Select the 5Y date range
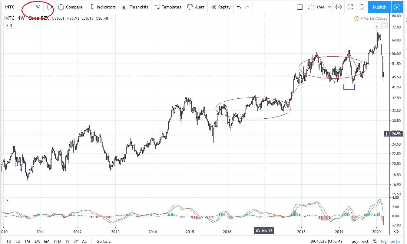407x244 pixels. click(76, 241)
